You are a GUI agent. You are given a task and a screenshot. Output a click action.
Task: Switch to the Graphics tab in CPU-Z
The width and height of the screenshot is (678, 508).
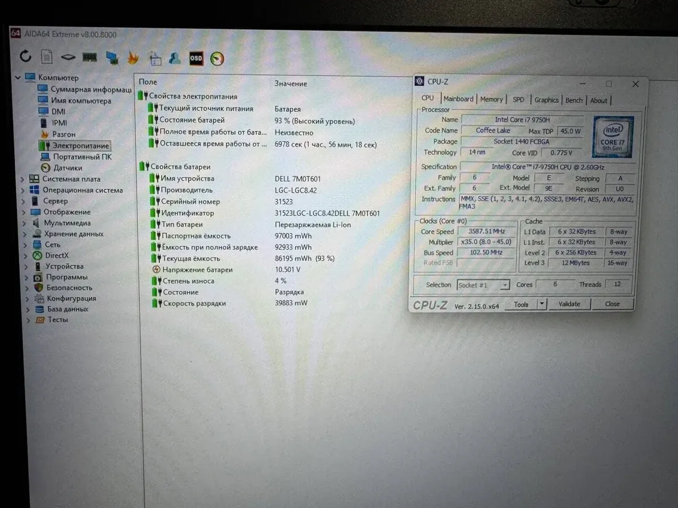tap(546, 100)
